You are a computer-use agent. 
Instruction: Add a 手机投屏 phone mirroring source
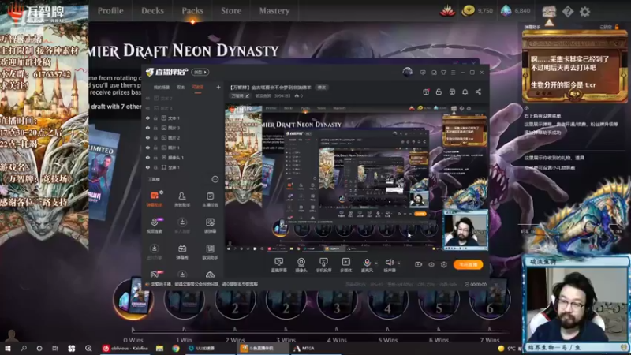click(323, 265)
